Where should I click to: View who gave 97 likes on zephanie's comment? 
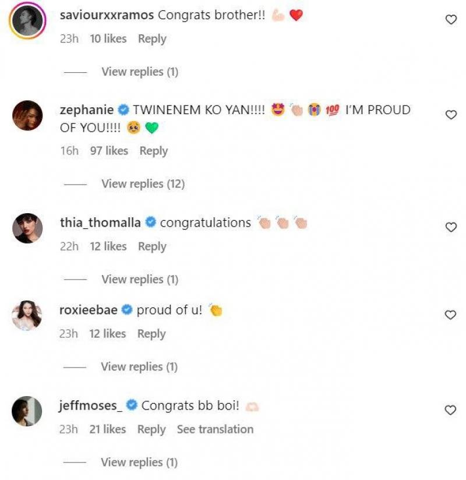(109, 151)
